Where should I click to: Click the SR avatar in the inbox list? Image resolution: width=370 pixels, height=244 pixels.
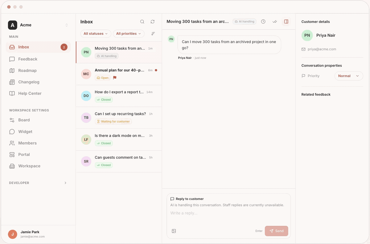(x=86, y=161)
